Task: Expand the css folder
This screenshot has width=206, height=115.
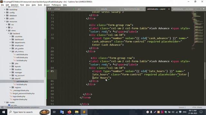Action: coord(6,25)
